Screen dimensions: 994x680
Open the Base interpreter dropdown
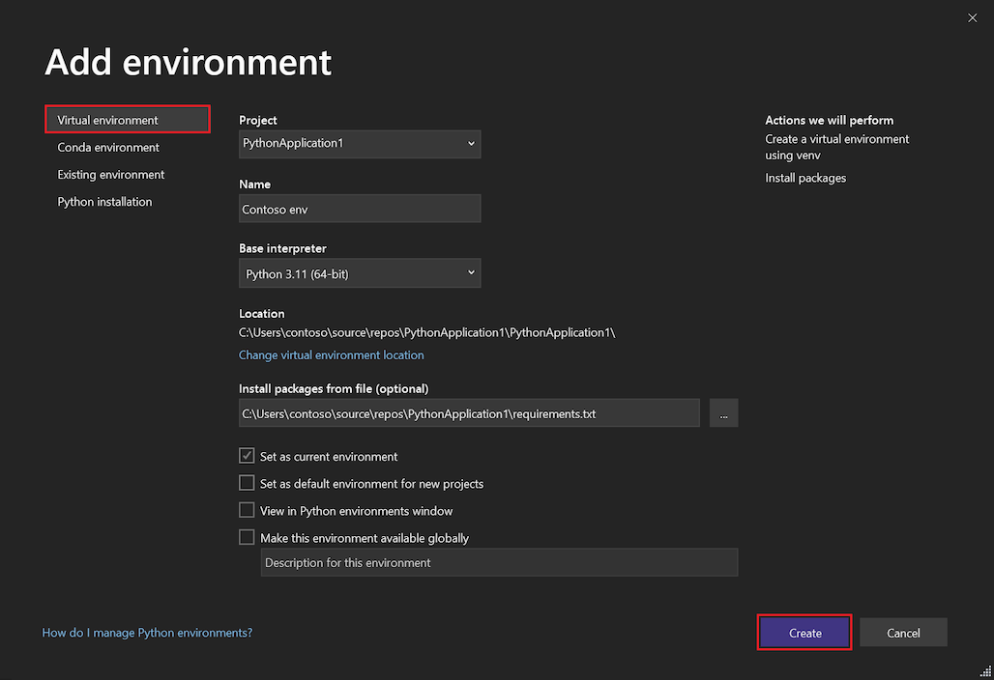click(x=359, y=272)
